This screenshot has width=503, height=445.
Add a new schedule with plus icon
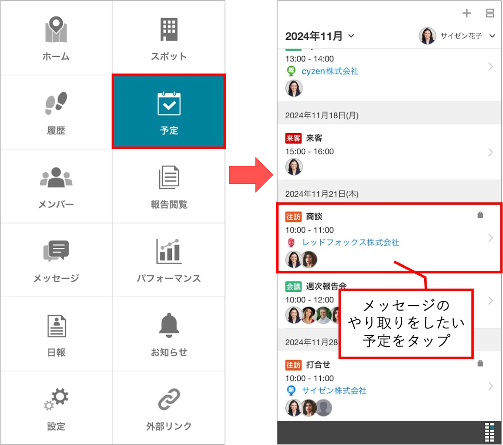(x=467, y=13)
